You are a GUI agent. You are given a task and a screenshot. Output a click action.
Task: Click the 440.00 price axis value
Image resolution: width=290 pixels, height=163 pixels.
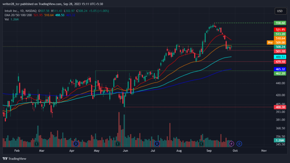(280, 83)
